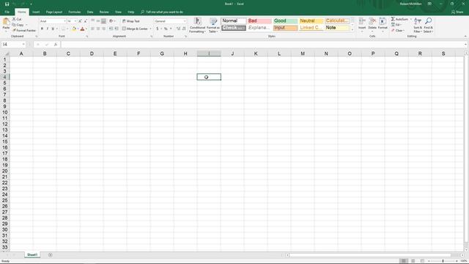Toggle Center alignment
The image size is (469, 264).
pos(98,29)
